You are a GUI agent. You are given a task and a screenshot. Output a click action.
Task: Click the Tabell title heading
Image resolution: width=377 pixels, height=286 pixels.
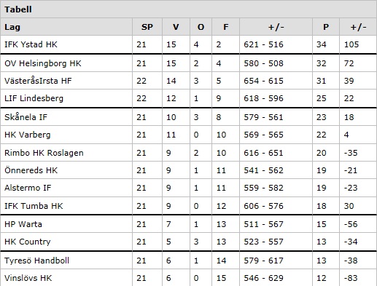(x=18, y=9)
